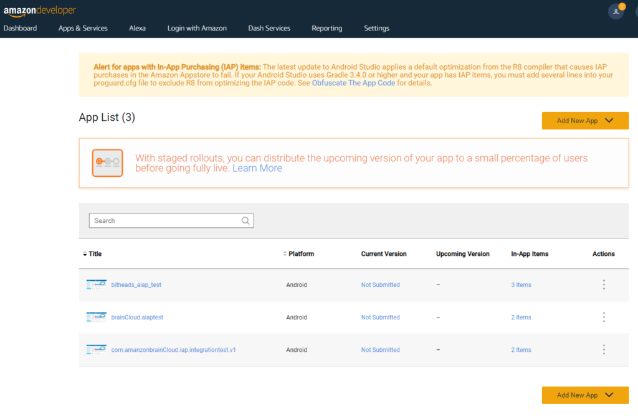Follow the Obfuscate The App Code link

point(353,83)
